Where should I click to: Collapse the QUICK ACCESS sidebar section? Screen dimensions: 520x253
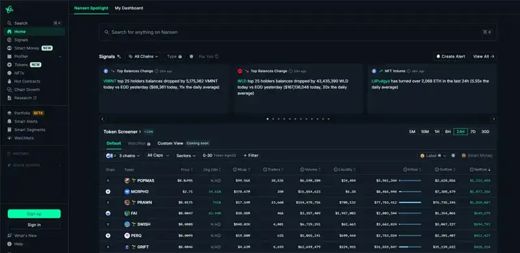tap(60, 165)
